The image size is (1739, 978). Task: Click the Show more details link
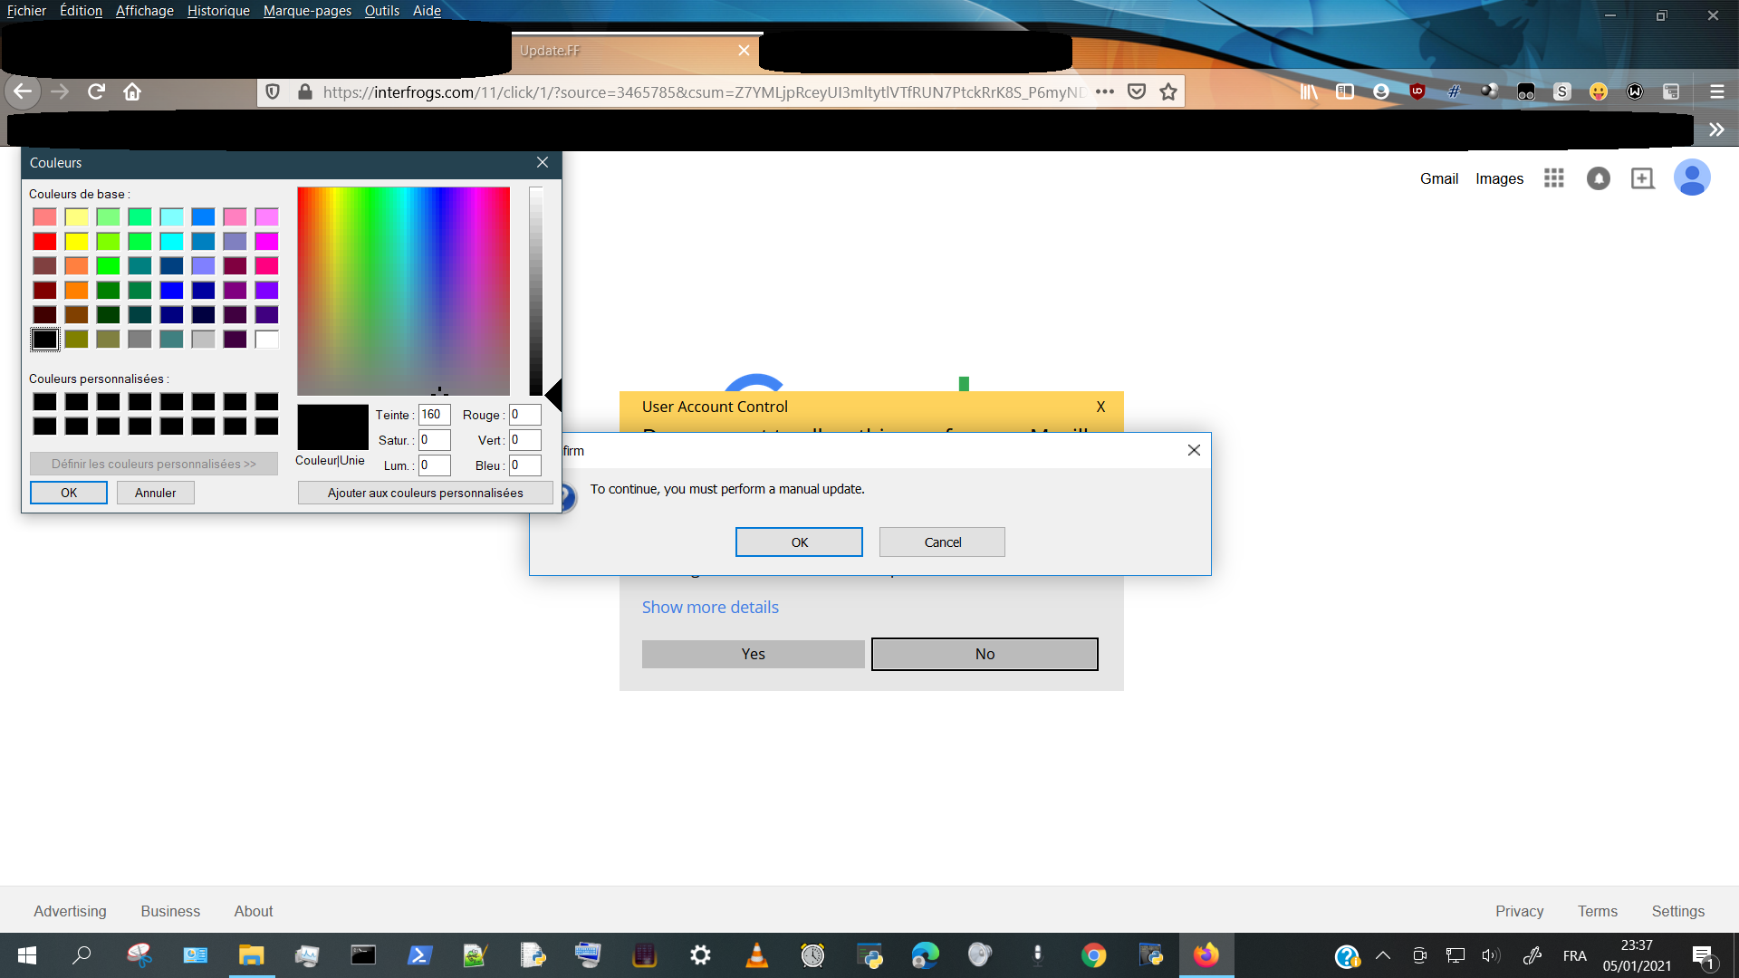pyautogui.click(x=710, y=607)
